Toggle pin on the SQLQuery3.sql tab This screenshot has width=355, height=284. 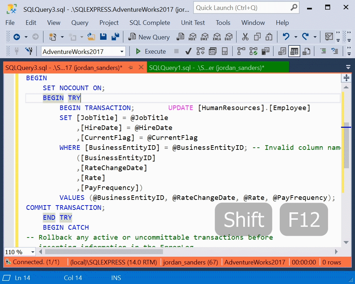coord(131,67)
